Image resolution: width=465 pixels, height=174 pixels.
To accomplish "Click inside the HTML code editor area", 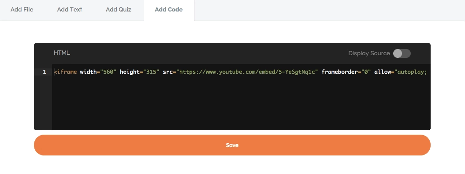I will (x=241, y=97).
